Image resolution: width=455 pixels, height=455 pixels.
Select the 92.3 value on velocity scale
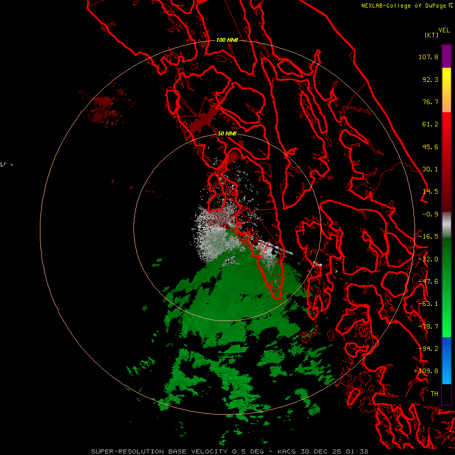[430, 79]
